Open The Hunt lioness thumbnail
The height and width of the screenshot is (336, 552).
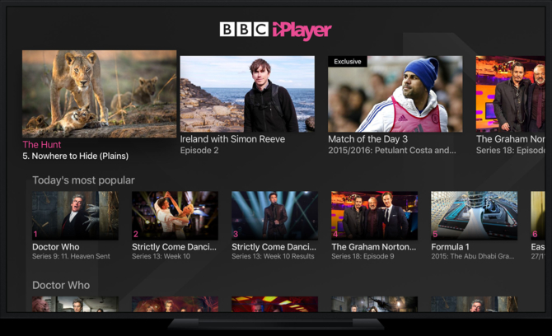(99, 94)
